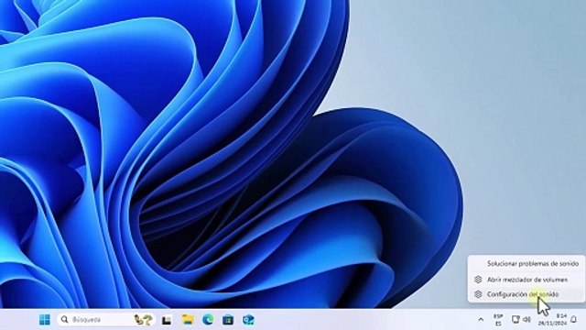Screen dimensions: 586x330
Task: Open the Windows Start menu
Action: click(45, 320)
